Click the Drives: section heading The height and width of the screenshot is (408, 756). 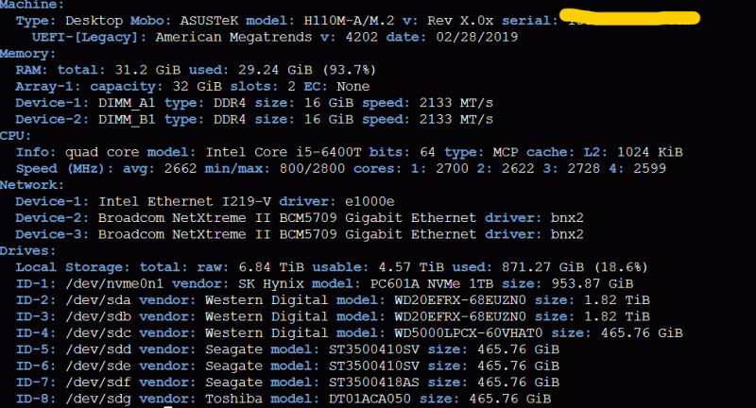[x=27, y=251]
